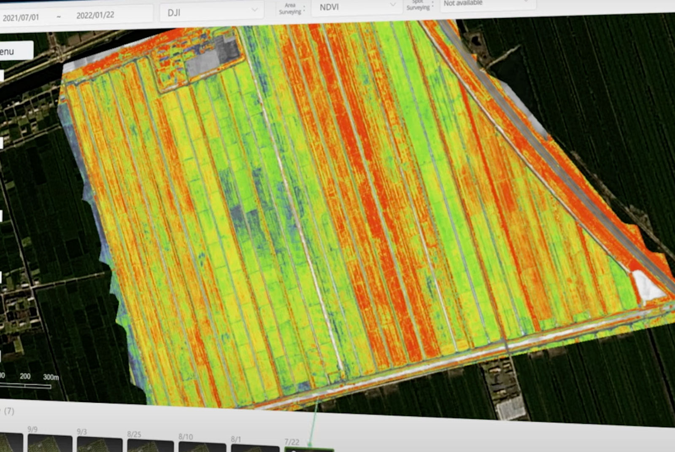This screenshot has height=452, width=675.
Task: Pick the 8/10 survey thumbnail
Action: point(202,447)
